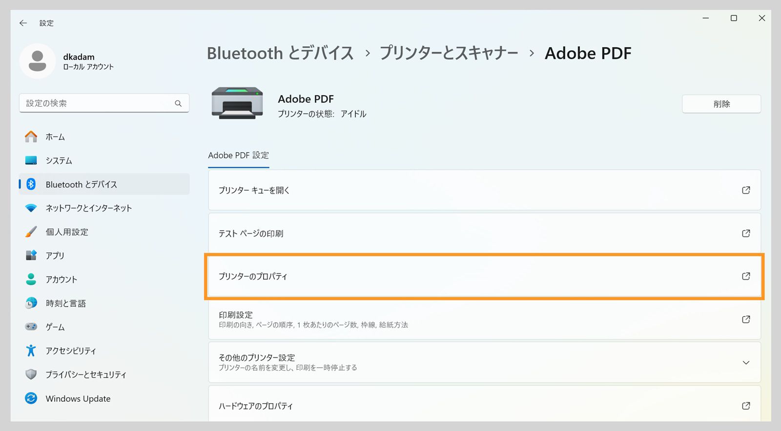Open Bluetooth とデバイス via breadcrumb
781x431 pixels.
tap(280, 53)
